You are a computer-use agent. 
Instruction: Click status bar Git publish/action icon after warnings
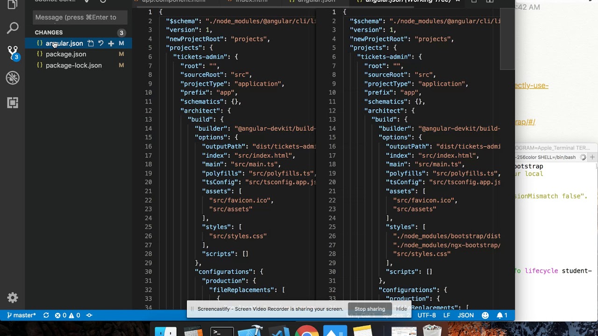tap(89, 315)
